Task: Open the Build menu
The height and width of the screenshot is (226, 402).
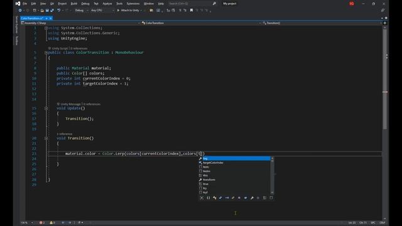Action: tap(74, 4)
